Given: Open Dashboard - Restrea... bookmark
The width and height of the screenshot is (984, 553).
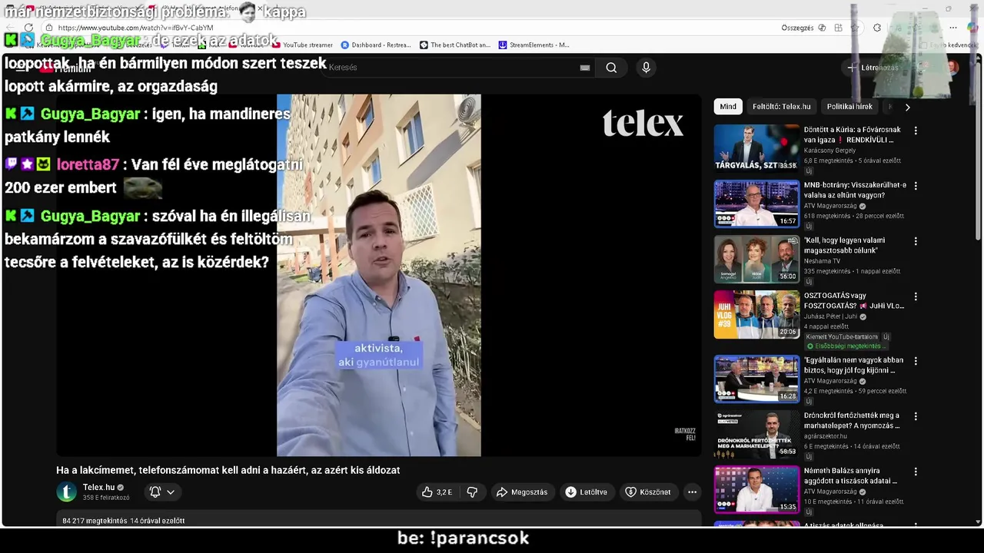Looking at the screenshot, I should click(376, 45).
